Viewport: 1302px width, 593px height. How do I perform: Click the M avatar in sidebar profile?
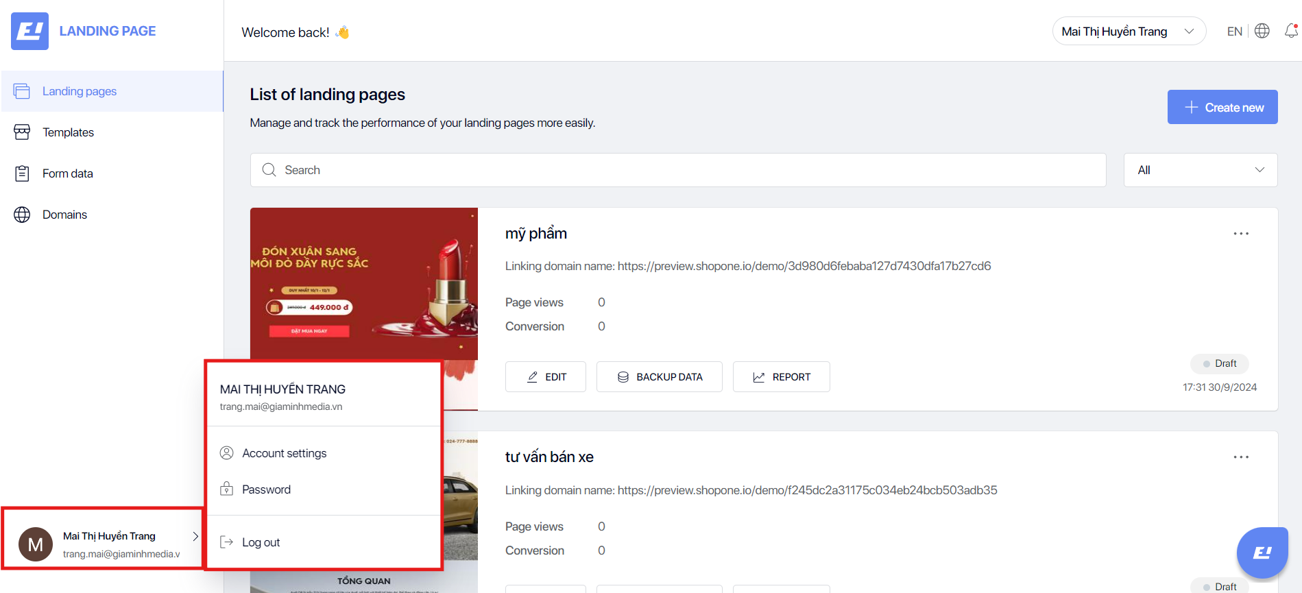coord(36,544)
